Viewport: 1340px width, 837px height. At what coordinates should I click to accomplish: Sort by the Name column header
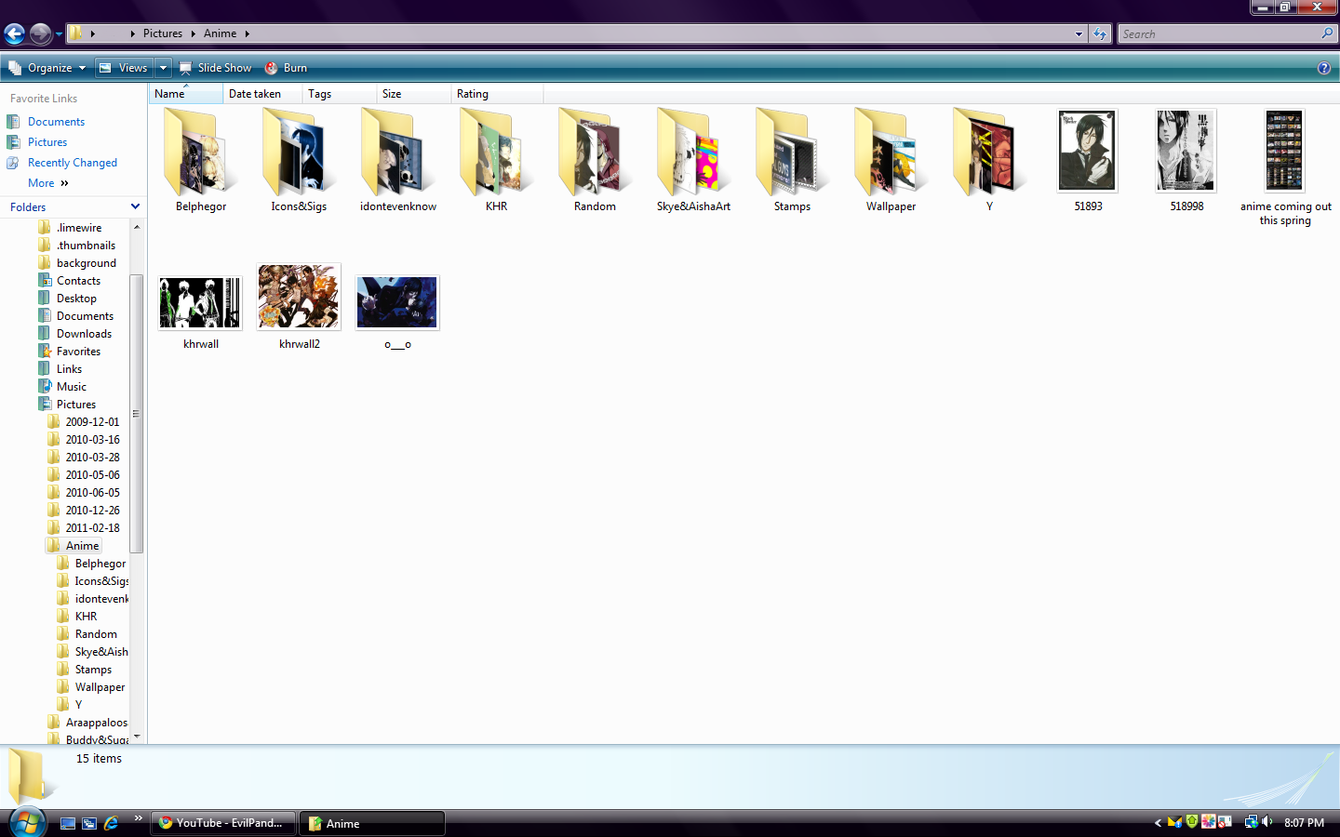pos(186,94)
